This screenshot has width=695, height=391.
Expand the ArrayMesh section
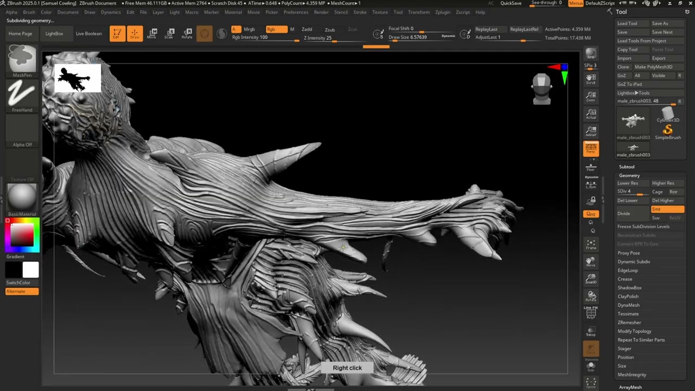tap(630, 387)
